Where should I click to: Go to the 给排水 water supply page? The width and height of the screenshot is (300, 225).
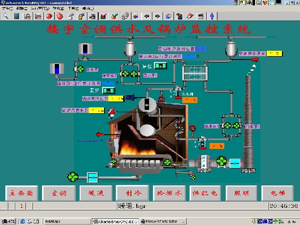pyautogui.click(x=169, y=193)
